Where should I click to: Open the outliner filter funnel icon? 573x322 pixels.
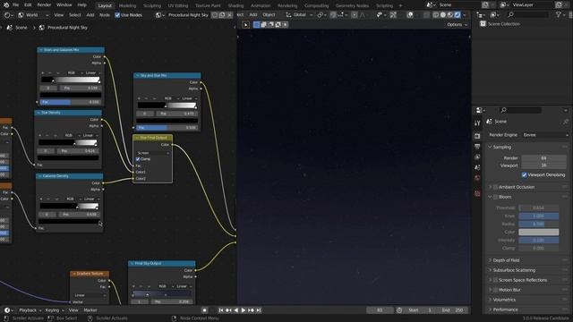click(x=560, y=15)
